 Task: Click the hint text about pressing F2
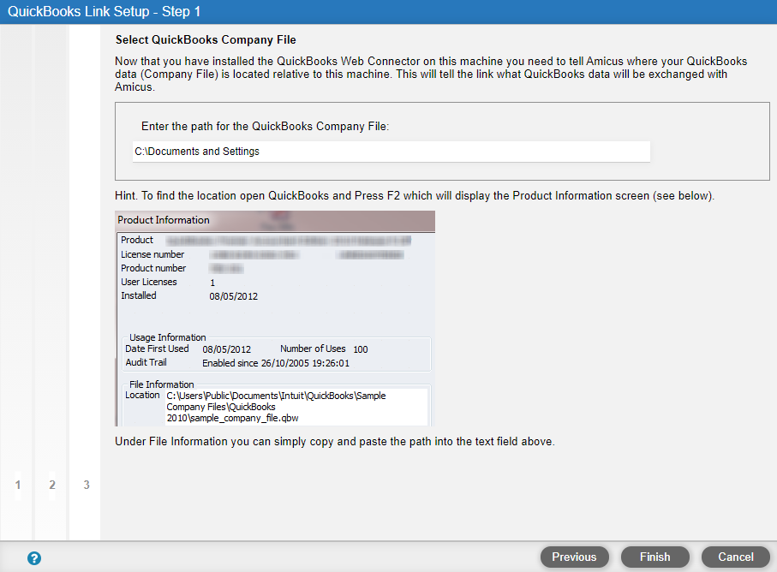(415, 195)
